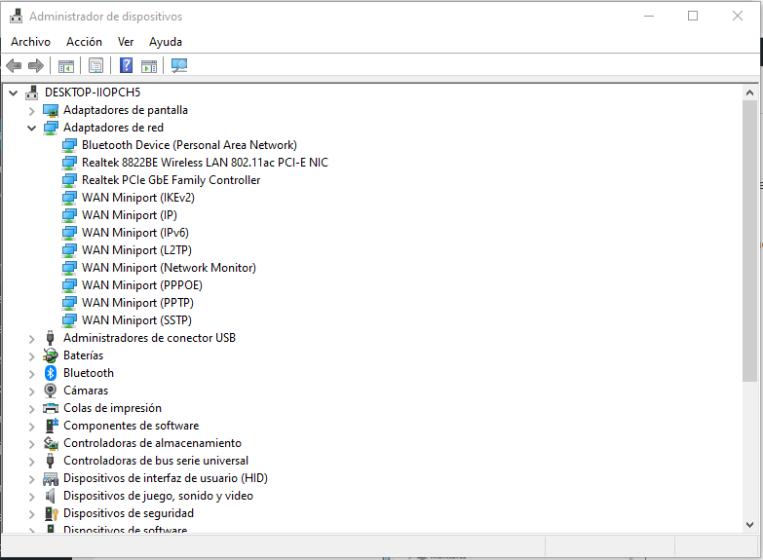Expand the Baterías category

click(x=31, y=356)
